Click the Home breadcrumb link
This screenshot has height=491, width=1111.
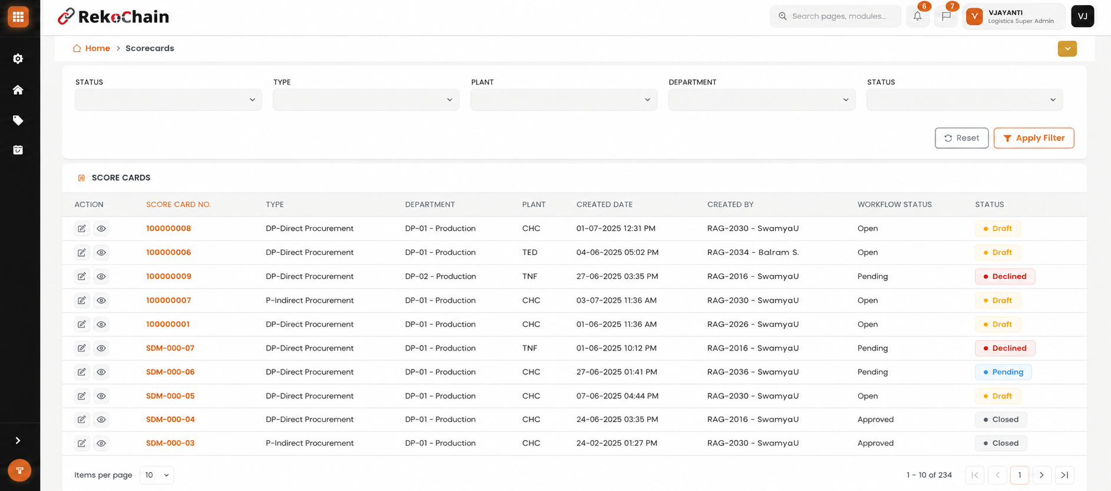tap(91, 48)
